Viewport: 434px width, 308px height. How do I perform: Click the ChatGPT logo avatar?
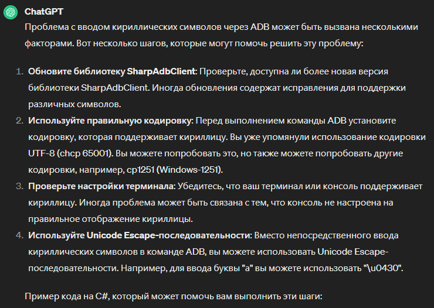pyautogui.click(x=11, y=12)
